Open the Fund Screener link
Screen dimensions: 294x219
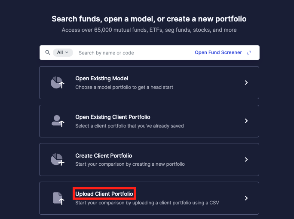click(218, 52)
